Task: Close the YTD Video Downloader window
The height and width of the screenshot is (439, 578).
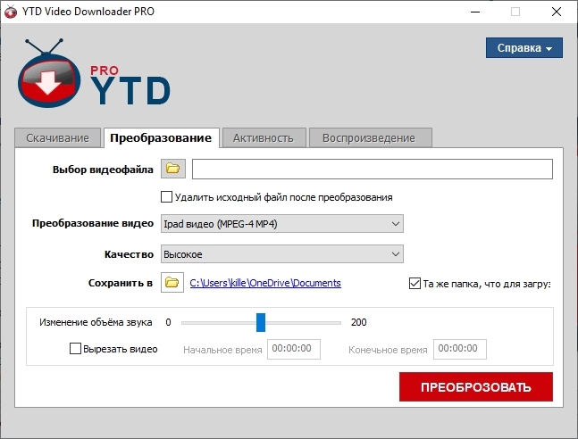Action: click(556, 12)
